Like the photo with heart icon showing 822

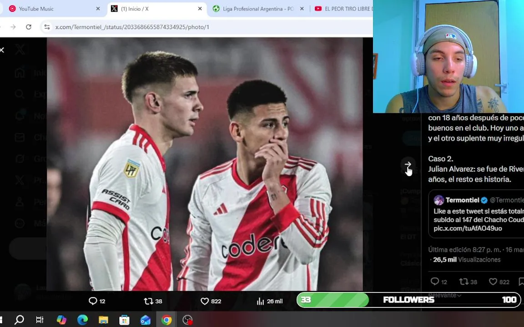click(211, 301)
